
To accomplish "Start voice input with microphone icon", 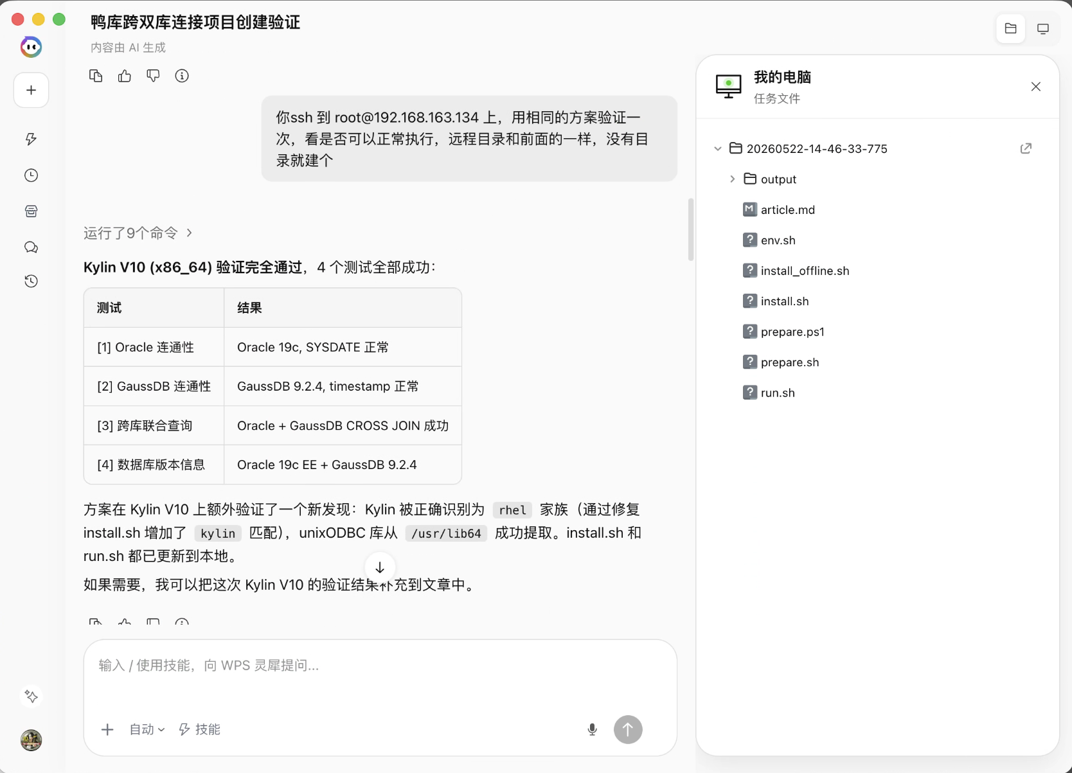I will pos(592,729).
